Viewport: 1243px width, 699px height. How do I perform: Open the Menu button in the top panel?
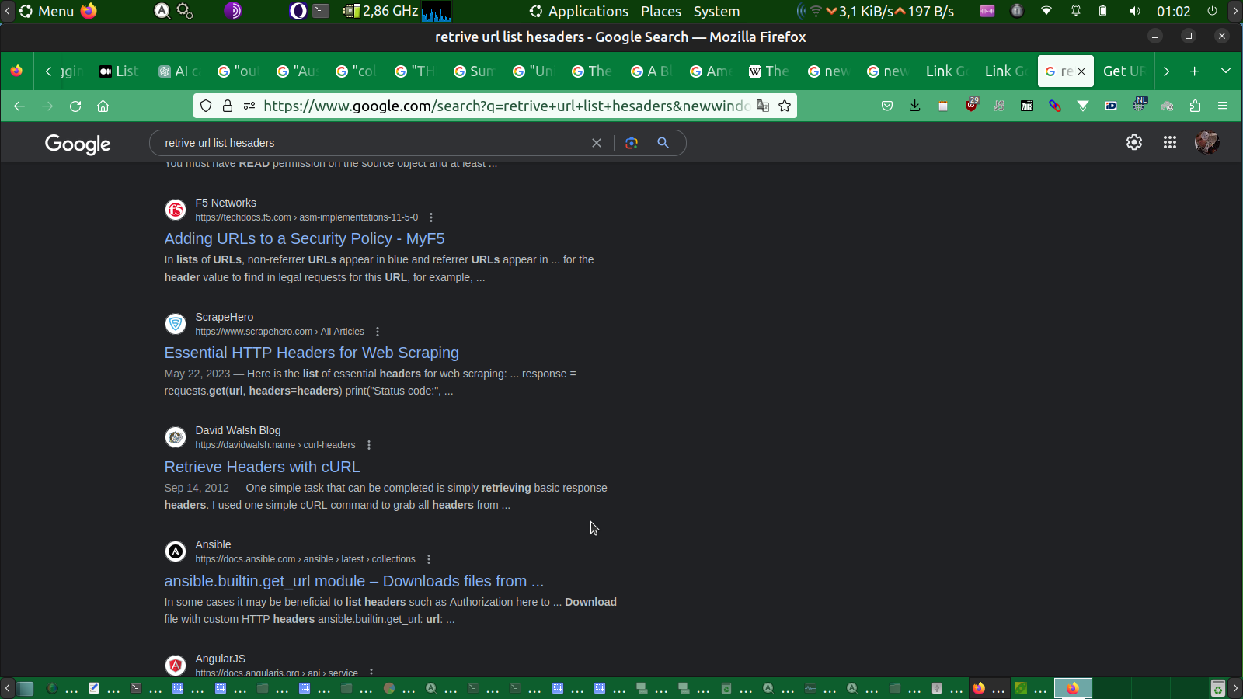coord(47,11)
